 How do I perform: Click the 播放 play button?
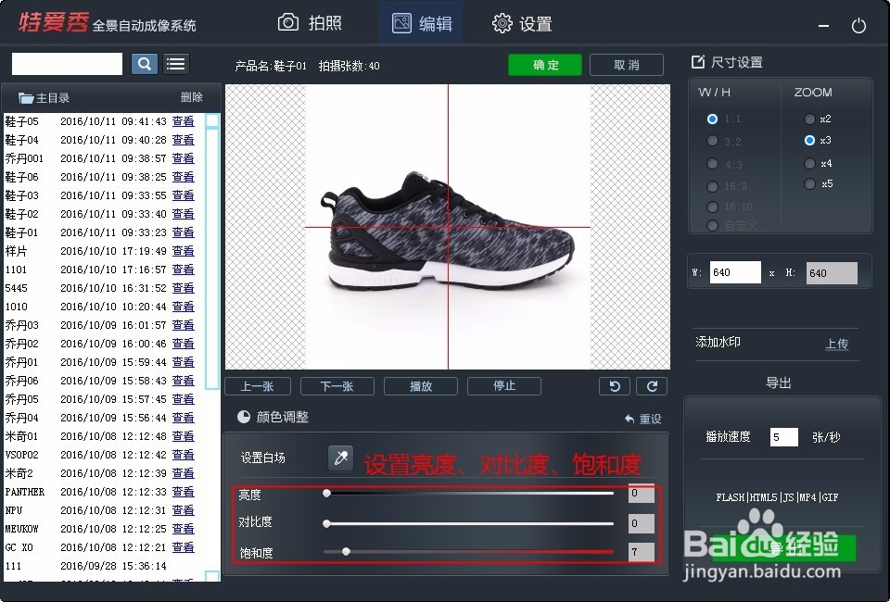point(421,386)
